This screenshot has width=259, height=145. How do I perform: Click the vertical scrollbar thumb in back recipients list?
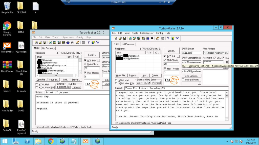coord(80,60)
